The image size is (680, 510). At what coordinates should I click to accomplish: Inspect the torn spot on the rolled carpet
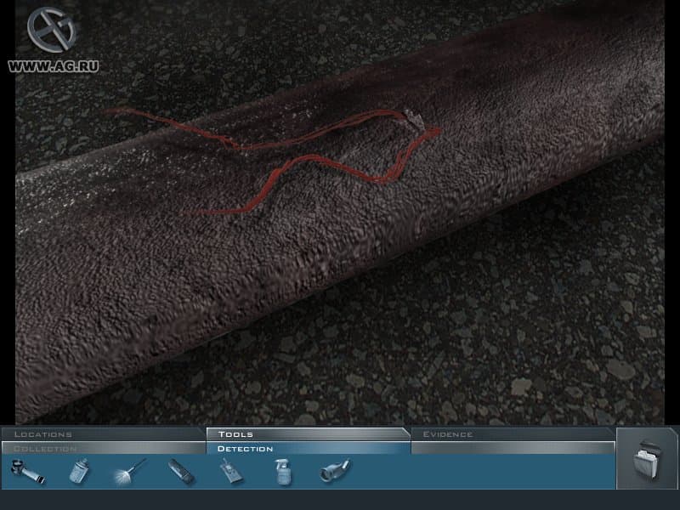414,119
